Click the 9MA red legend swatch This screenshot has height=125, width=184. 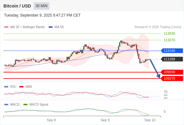[21, 87]
